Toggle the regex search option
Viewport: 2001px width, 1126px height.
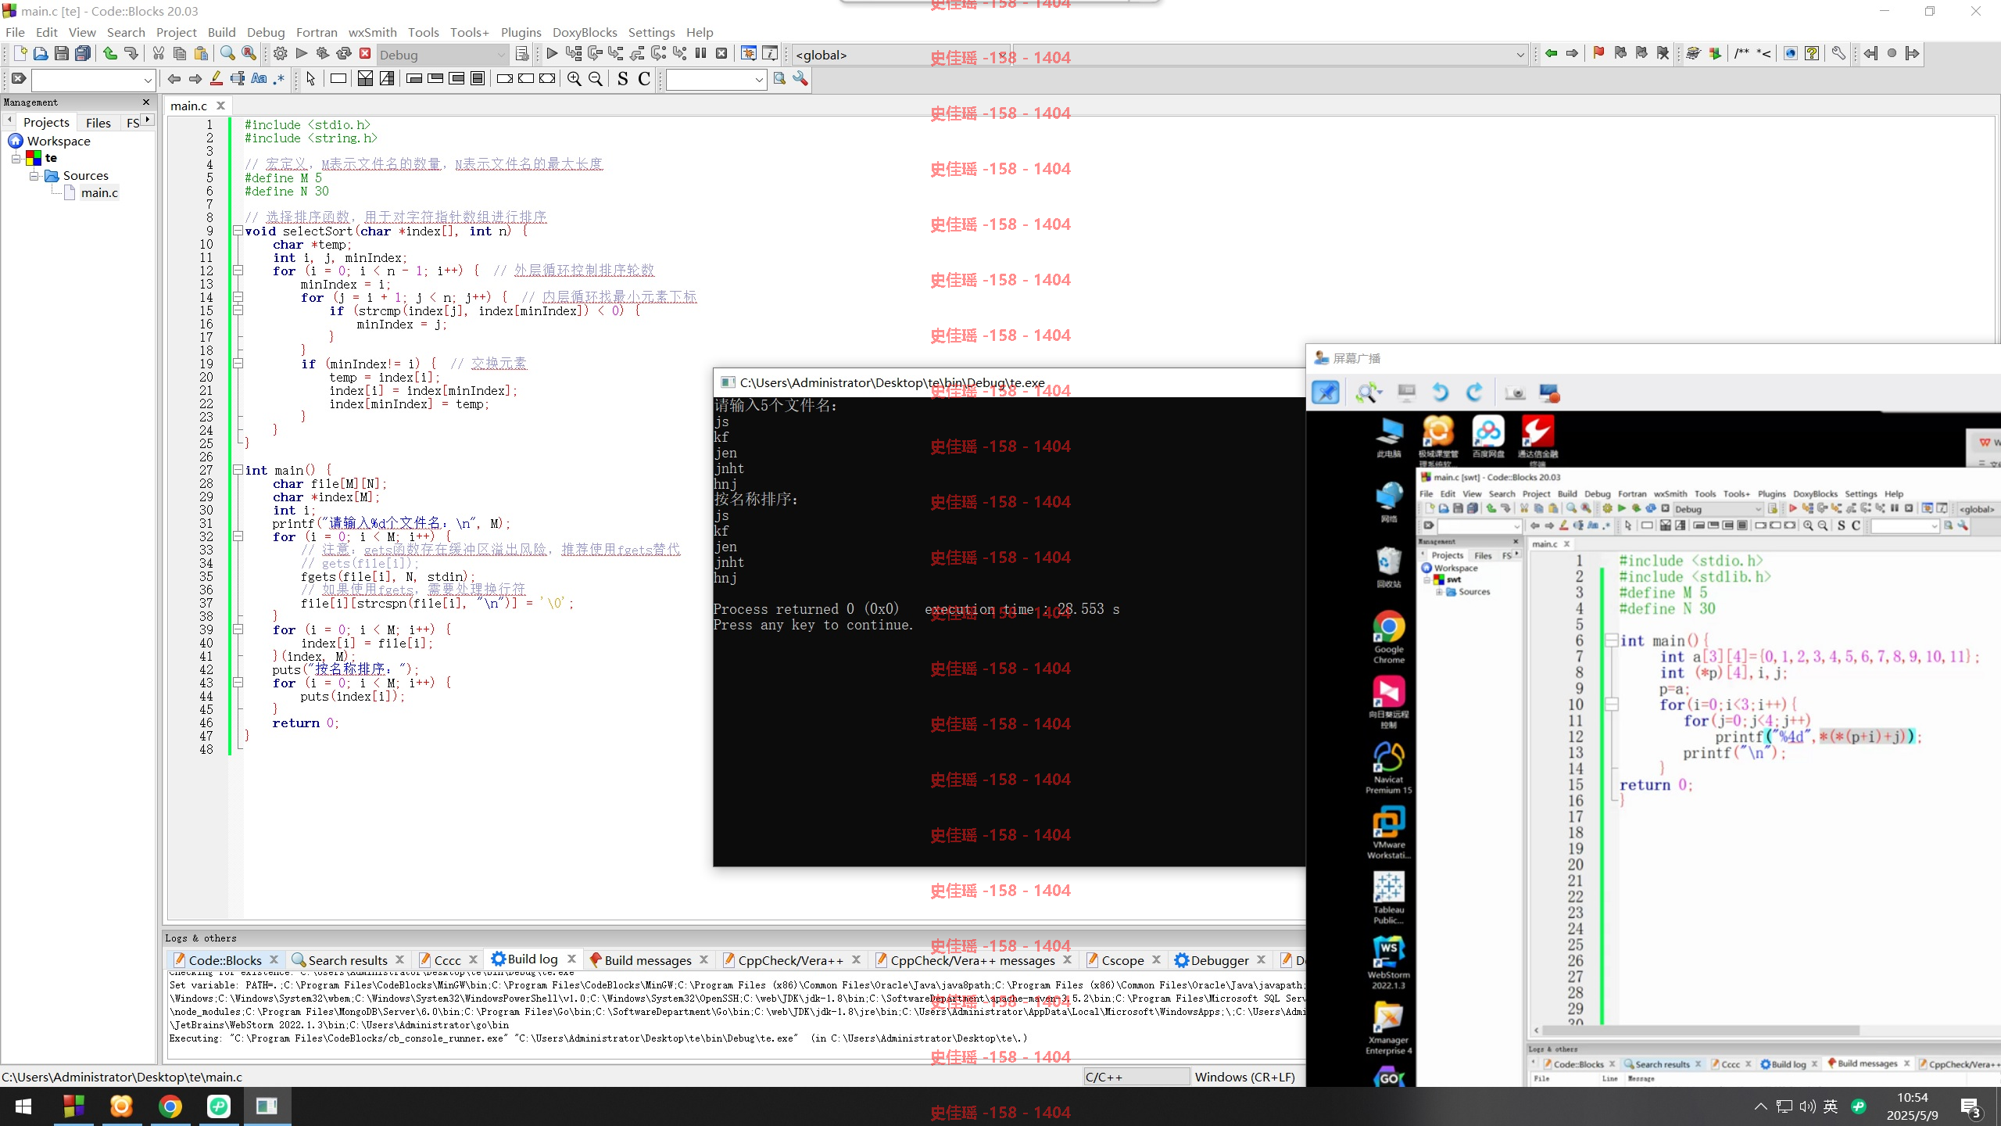pyautogui.click(x=279, y=79)
